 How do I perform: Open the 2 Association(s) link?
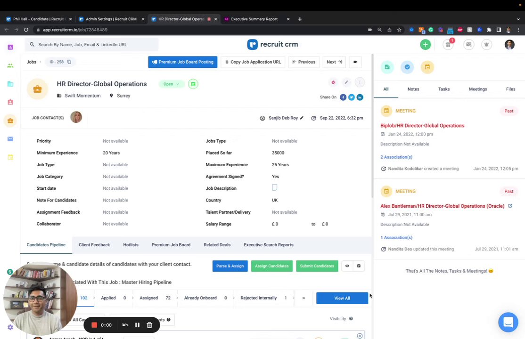tap(396, 157)
